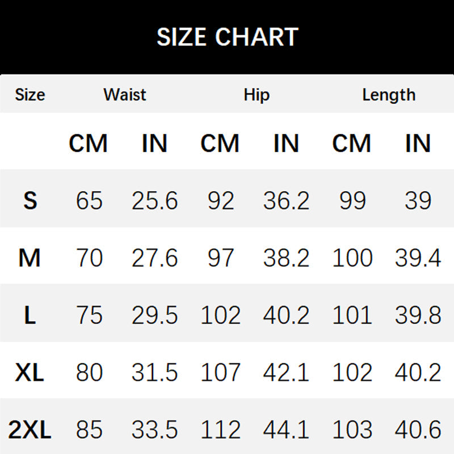Click the Hip column header
This screenshot has height=454, width=454.
tap(257, 95)
